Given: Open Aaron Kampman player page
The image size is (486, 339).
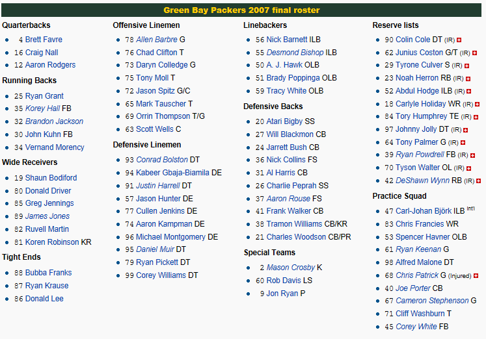Looking at the screenshot, I should (164, 224).
